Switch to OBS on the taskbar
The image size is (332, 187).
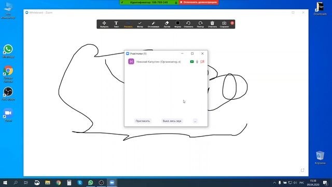(101, 182)
